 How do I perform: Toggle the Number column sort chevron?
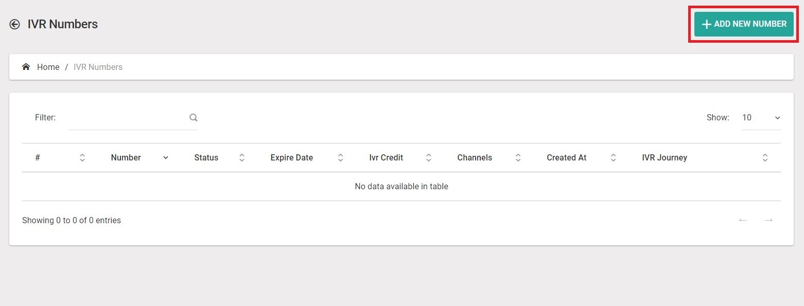click(166, 158)
